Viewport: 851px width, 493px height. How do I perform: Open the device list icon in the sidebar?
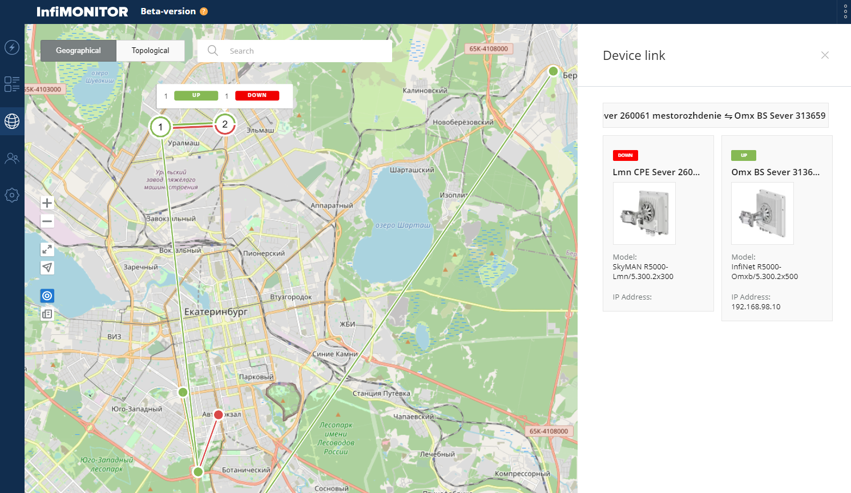click(x=12, y=84)
